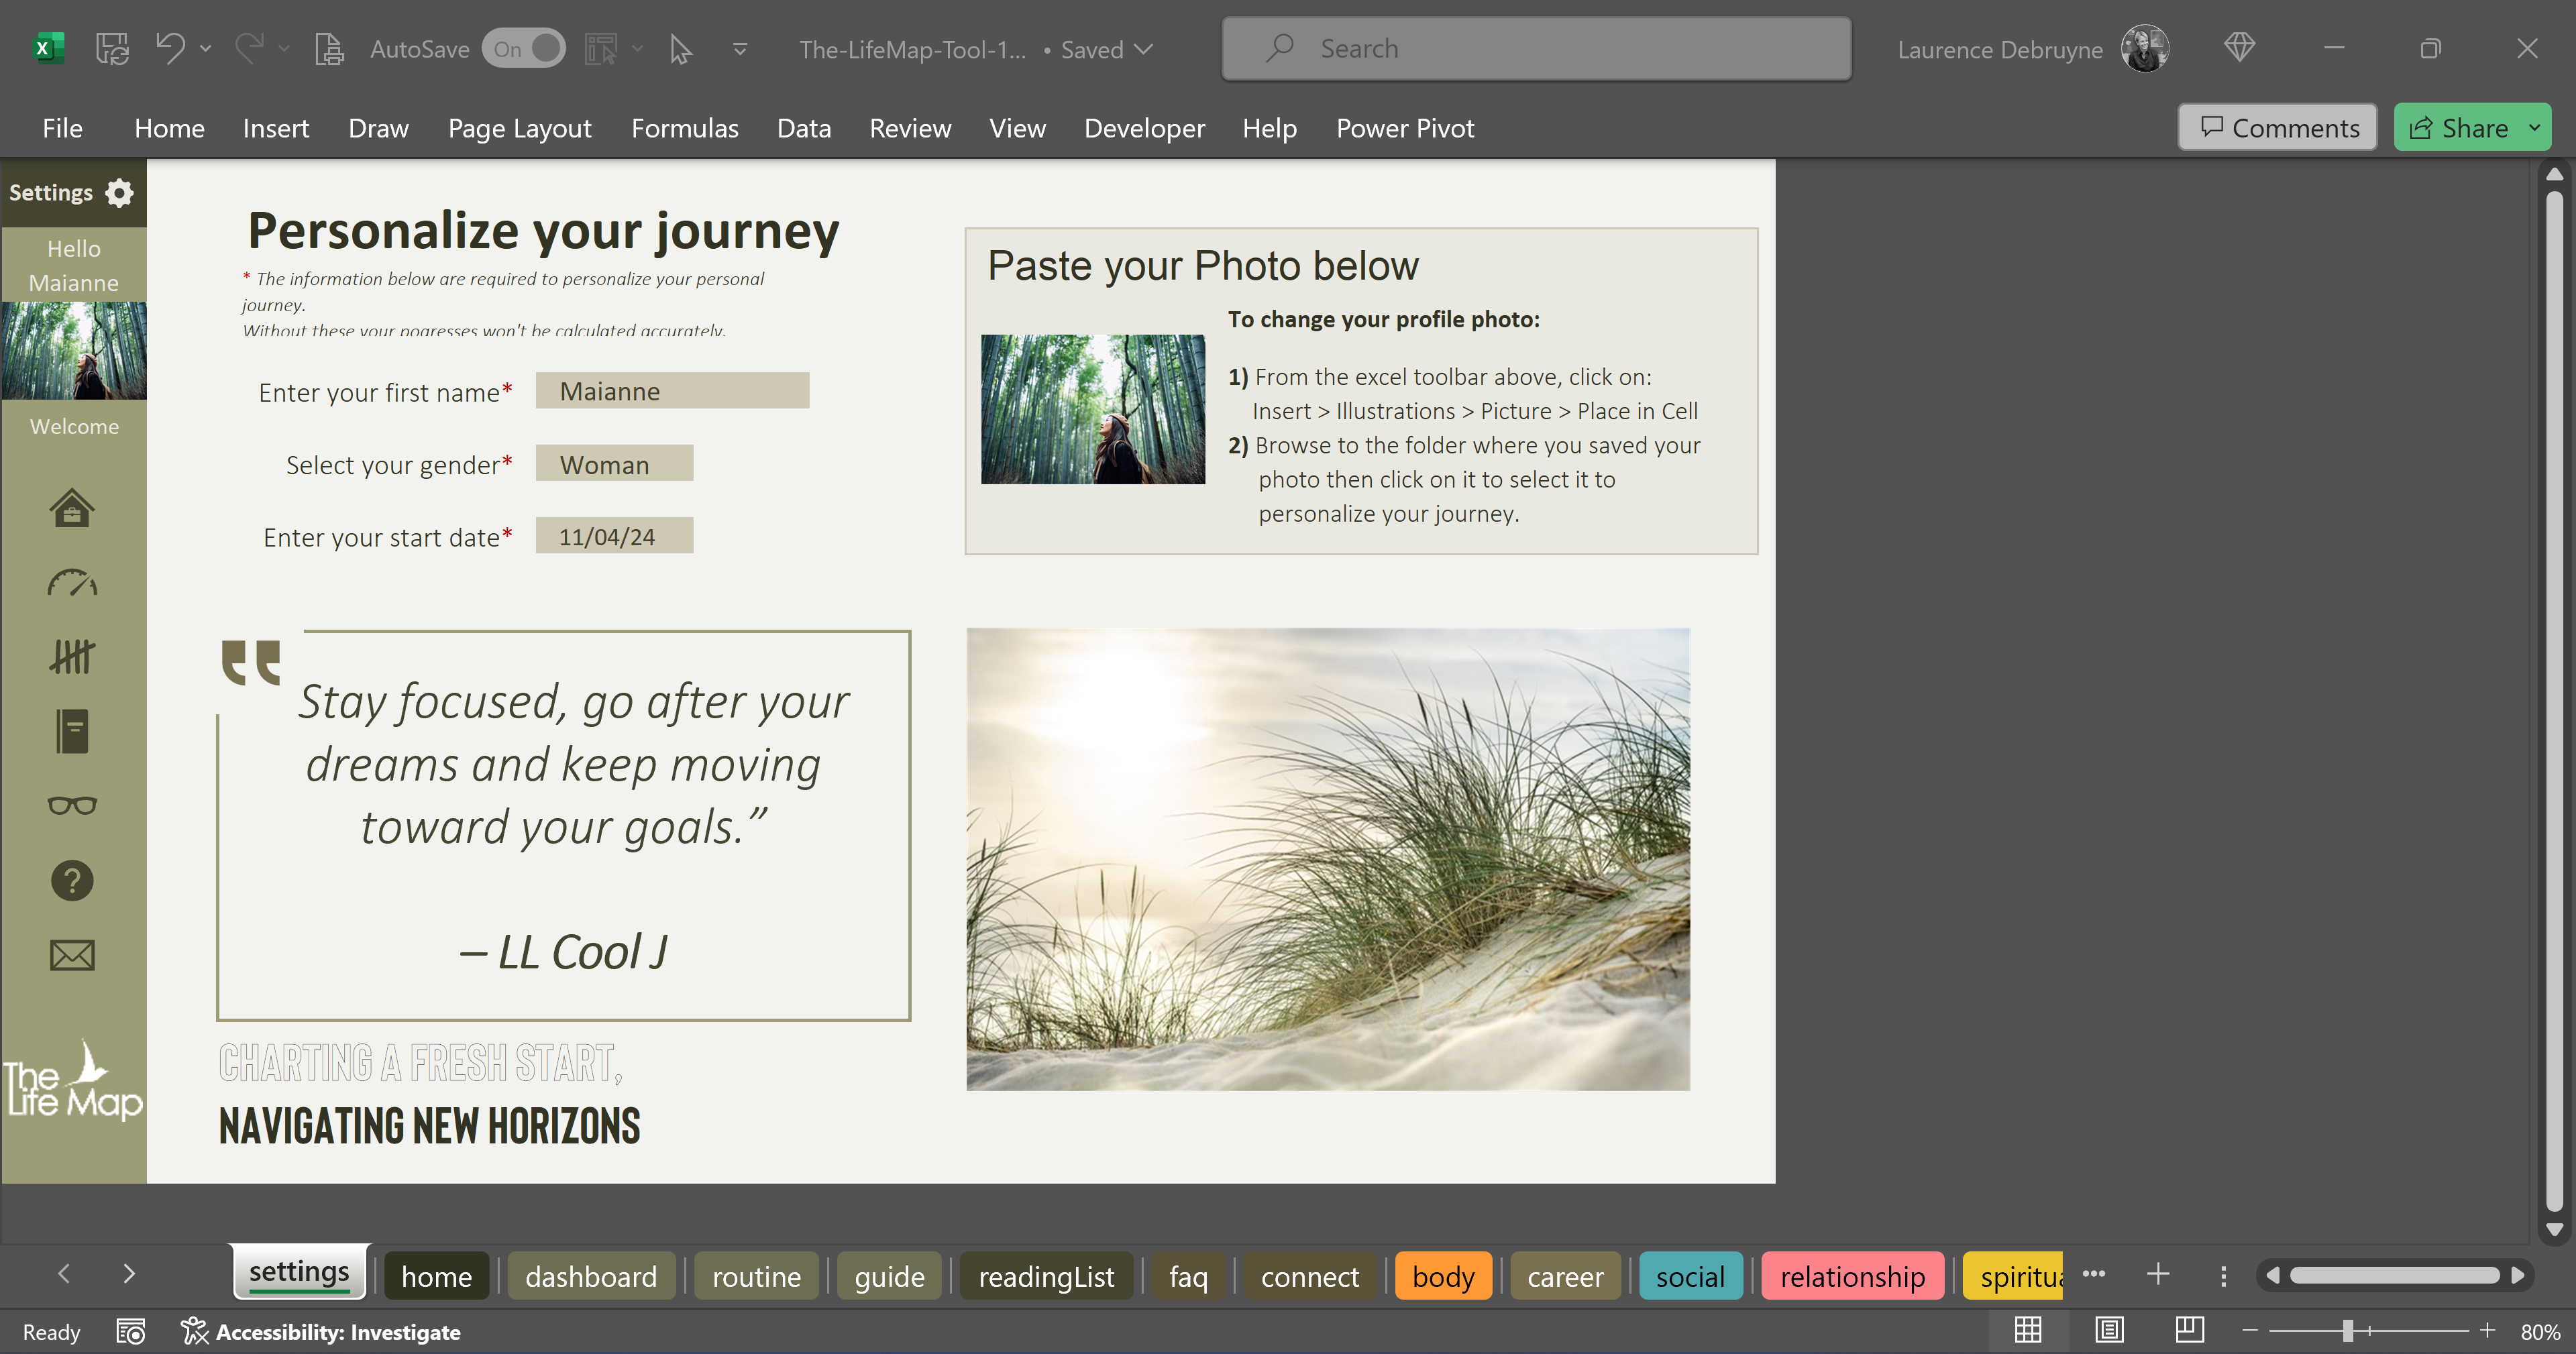
Task: Click the first name field showing Maianne
Action: coord(672,390)
